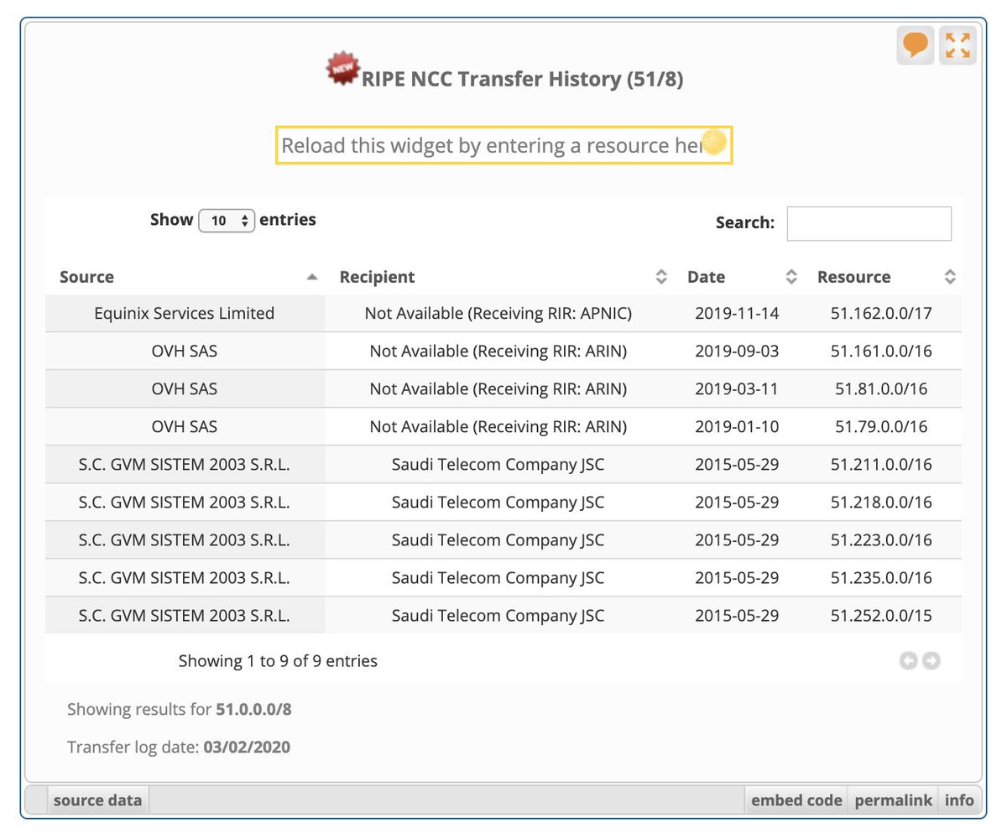Screen dimensions: 1007x839
Task: Click date 2019-01-10
Action: coord(737,426)
